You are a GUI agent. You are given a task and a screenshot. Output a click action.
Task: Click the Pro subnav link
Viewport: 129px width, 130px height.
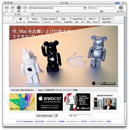[83, 22]
